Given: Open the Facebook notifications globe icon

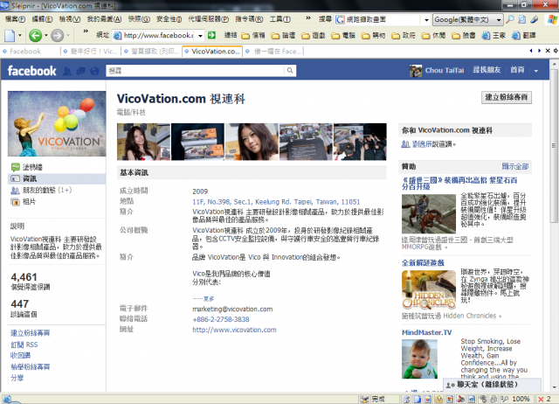Looking at the screenshot, I should [x=94, y=71].
